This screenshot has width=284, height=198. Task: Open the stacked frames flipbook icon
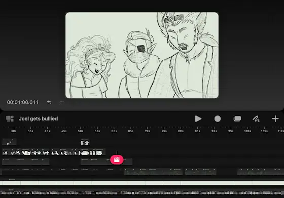pos(237,119)
